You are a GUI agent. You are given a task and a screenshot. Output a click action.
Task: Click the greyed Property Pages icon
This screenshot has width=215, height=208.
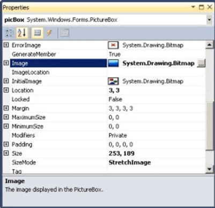tap(65, 33)
